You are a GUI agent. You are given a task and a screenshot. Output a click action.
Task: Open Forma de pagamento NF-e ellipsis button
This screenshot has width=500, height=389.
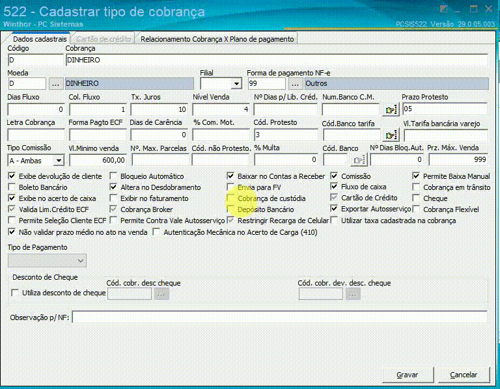click(296, 84)
